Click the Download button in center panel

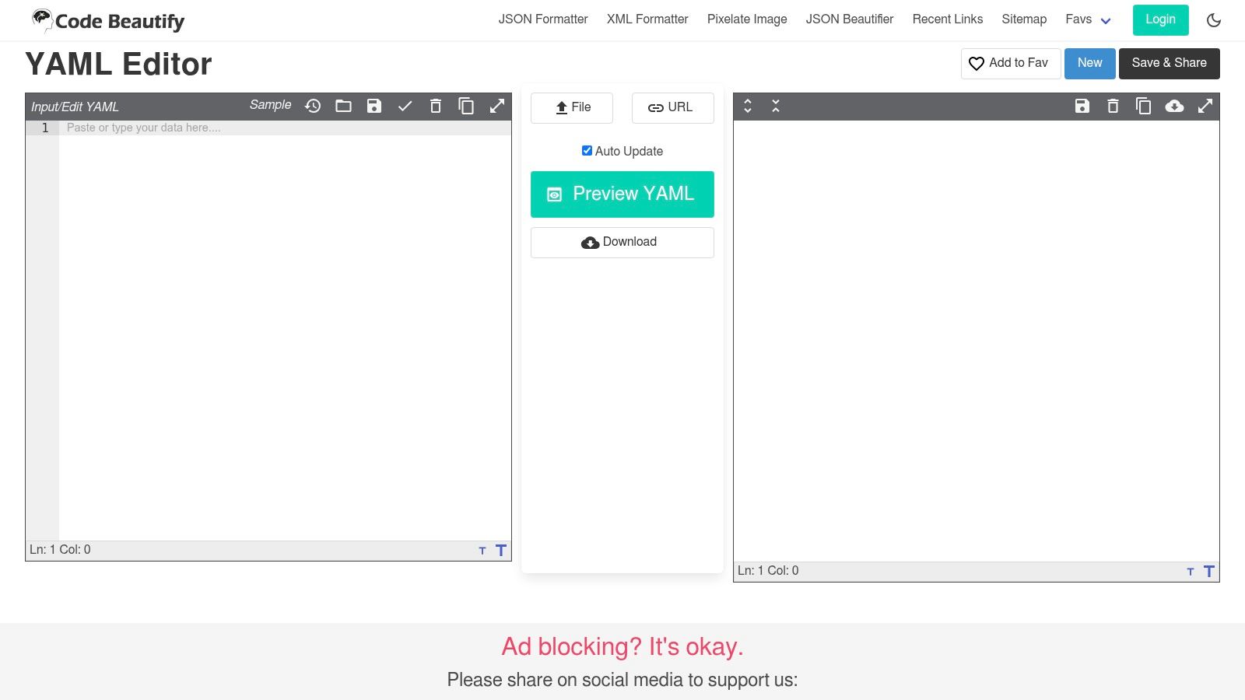[x=622, y=243]
